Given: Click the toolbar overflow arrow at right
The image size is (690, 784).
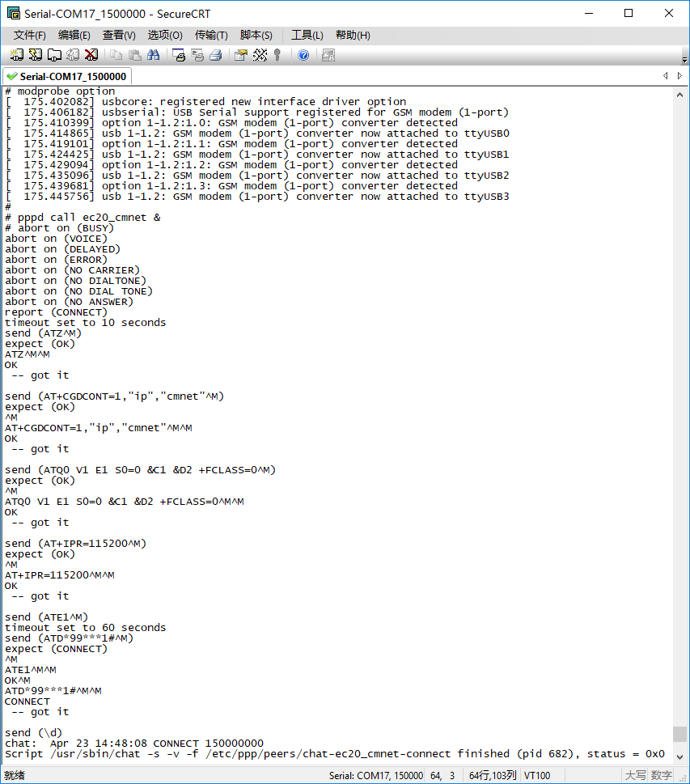Looking at the screenshot, I should [x=684, y=60].
